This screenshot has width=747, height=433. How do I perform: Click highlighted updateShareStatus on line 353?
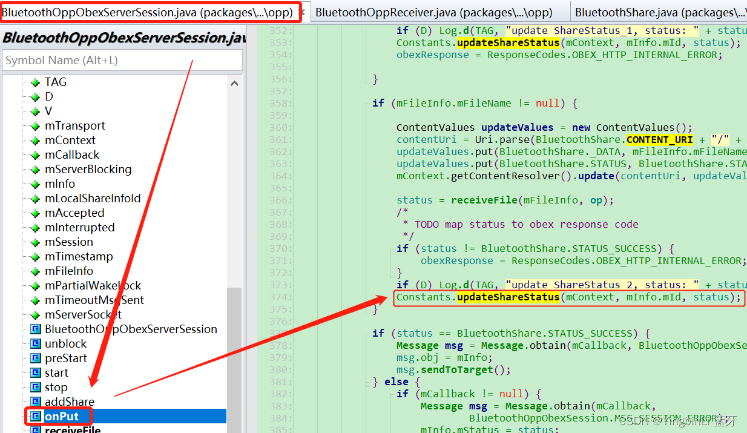click(508, 42)
